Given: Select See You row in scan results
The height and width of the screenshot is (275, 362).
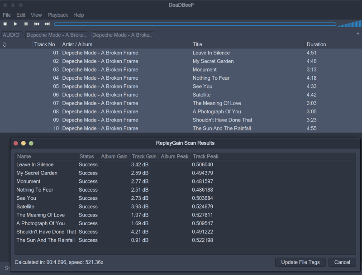Looking at the screenshot, I should (185, 198).
